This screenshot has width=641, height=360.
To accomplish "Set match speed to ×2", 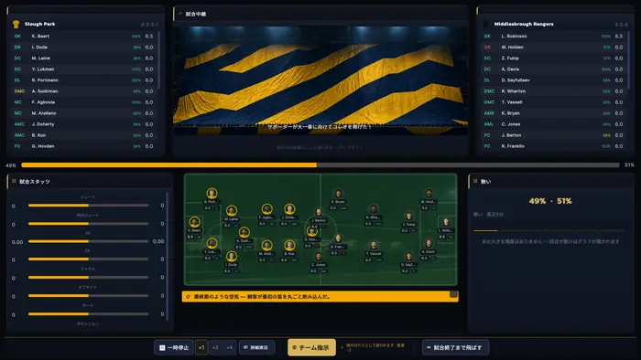I will (x=215, y=347).
